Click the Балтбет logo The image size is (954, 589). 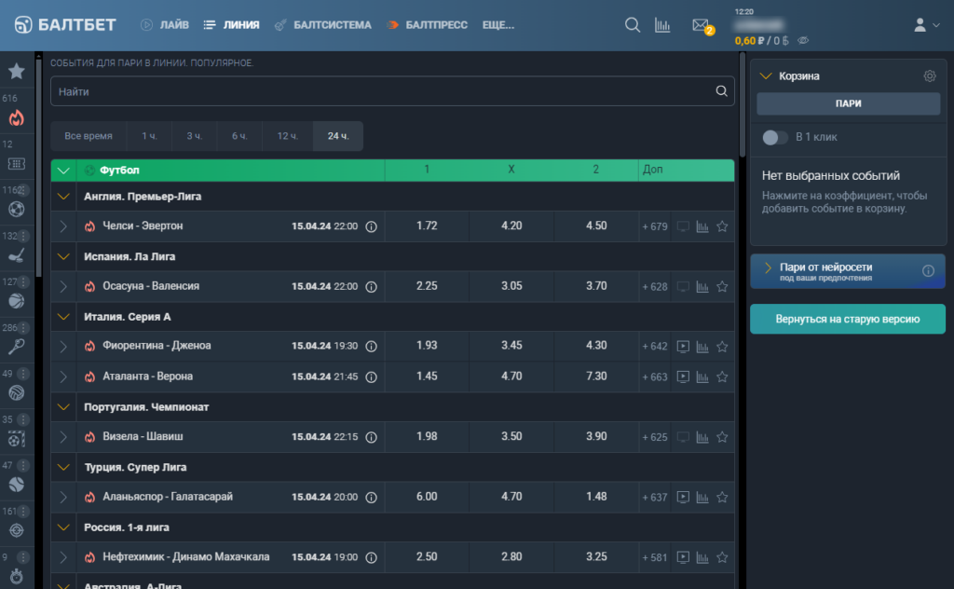click(65, 25)
